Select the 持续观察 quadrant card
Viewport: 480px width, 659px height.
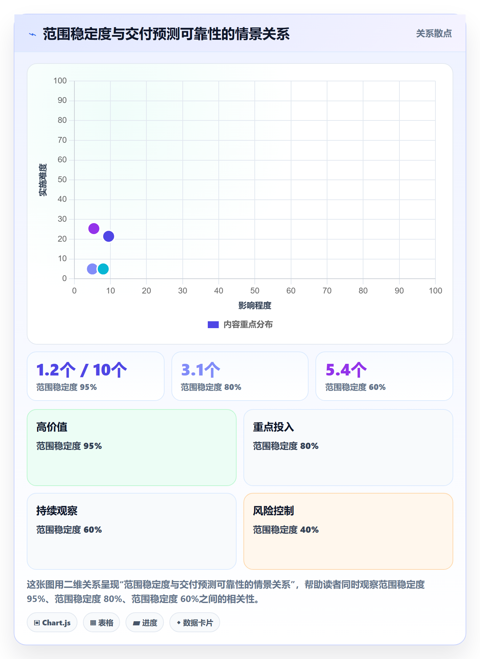click(x=132, y=531)
